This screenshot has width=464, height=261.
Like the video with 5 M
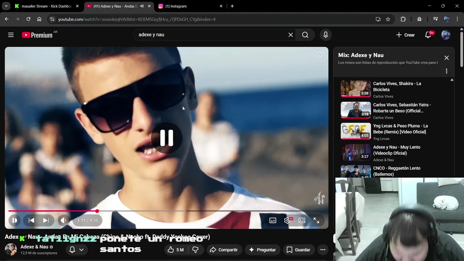(x=175, y=250)
